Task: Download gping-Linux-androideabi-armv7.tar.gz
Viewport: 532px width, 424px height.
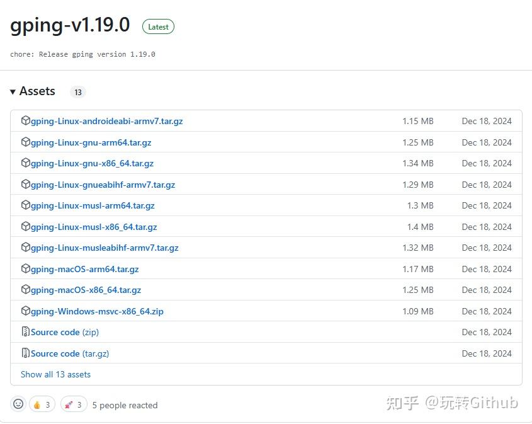Action: click(x=107, y=121)
